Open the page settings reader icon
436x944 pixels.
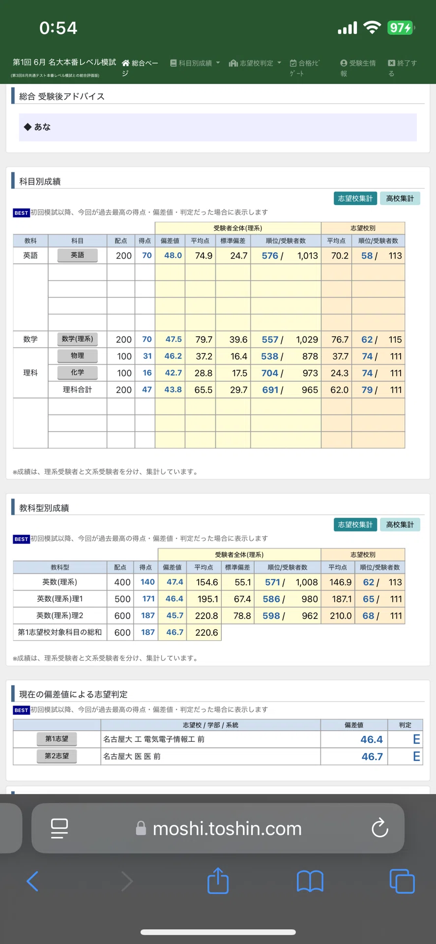tap(59, 828)
